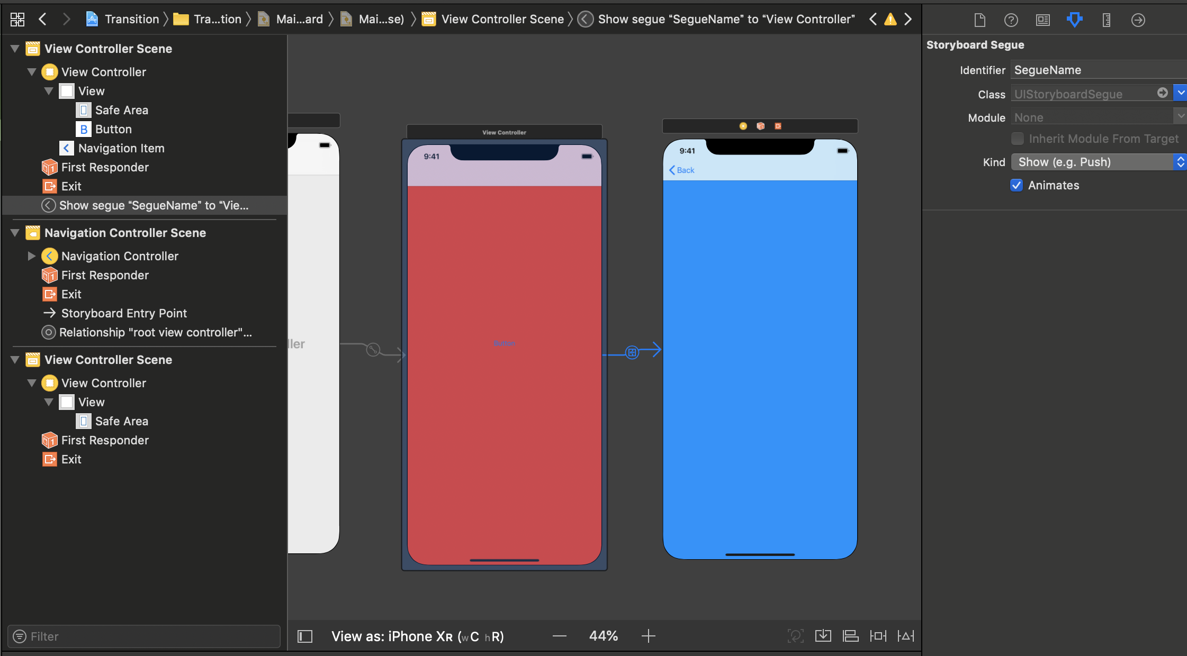Viewport: 1187px width, 656px height.
Task: Collapse the Navigation Controller Scene group
Action: (x=15, y=233)
